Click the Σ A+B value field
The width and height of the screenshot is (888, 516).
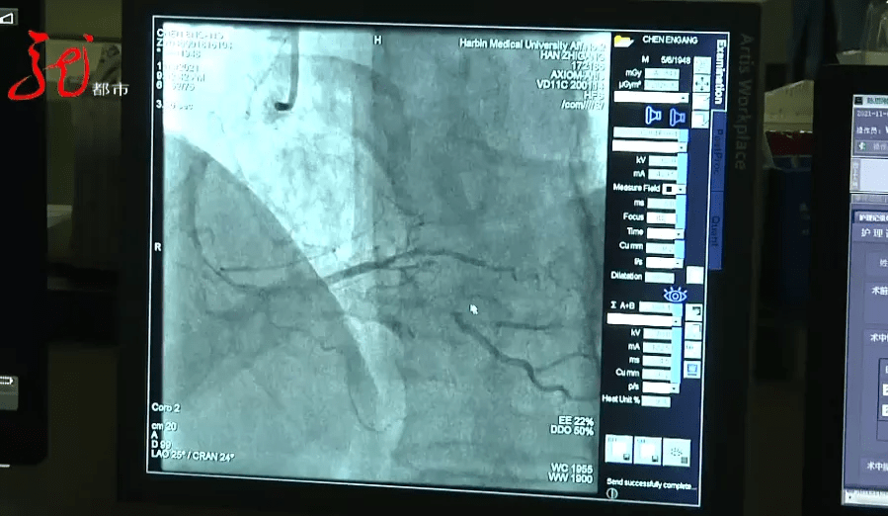pos(656,306)
